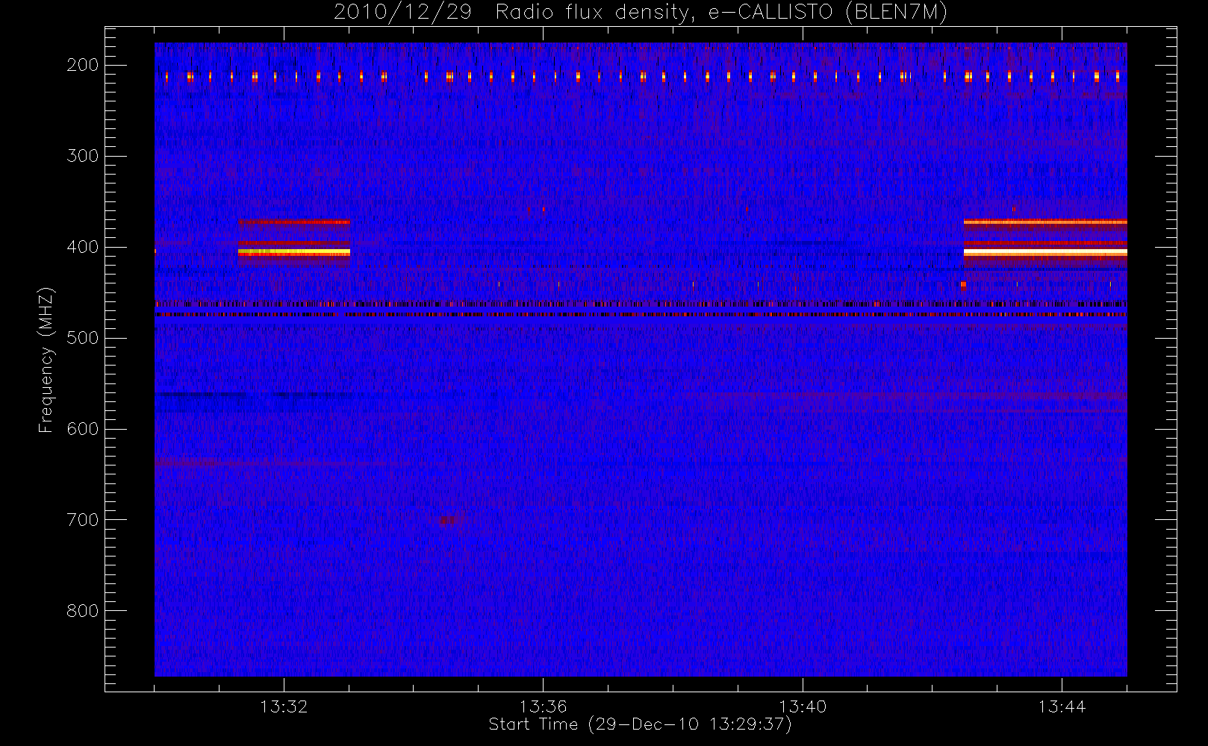The width and height of the screenshot is (1208, 746).
Task: Click the 700 frequency tick label
Action: pos(82,520)
